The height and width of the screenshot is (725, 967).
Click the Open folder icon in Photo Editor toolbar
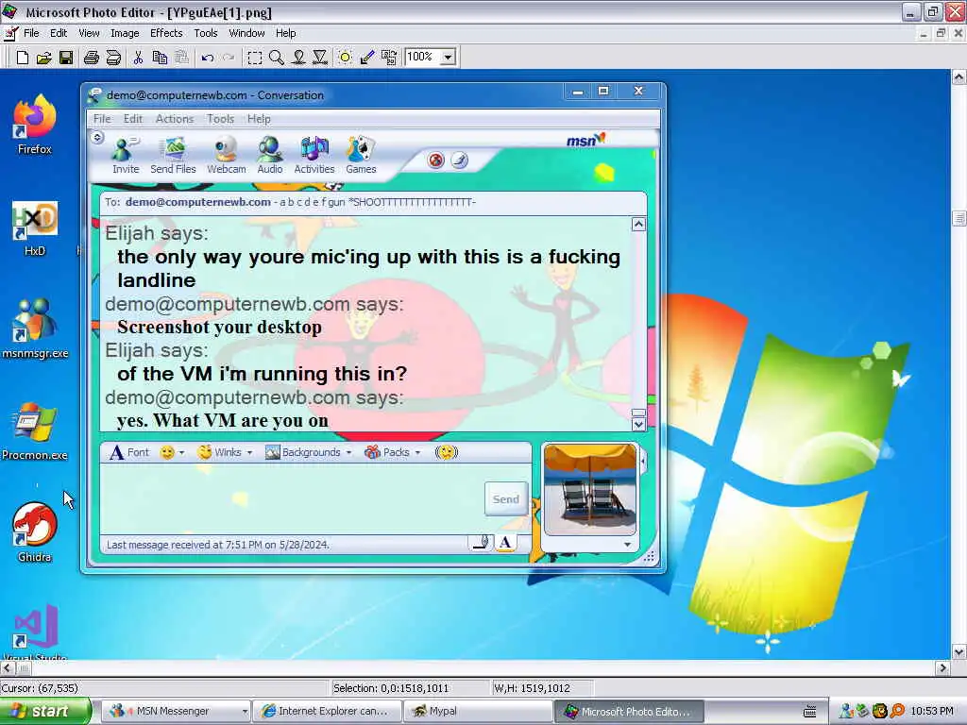click(x=43, y=58)
